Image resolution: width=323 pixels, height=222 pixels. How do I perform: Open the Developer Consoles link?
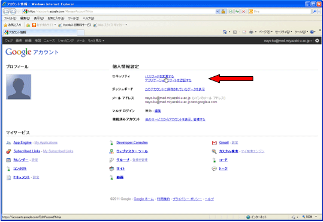click(x=132, y=143)
